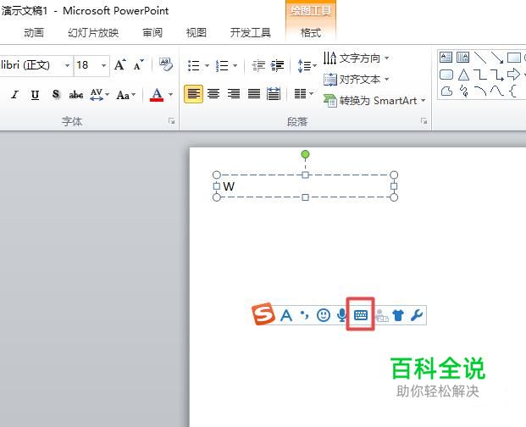Select the rounded rectangle shape

pyautogui.click(x=446, y=75)
